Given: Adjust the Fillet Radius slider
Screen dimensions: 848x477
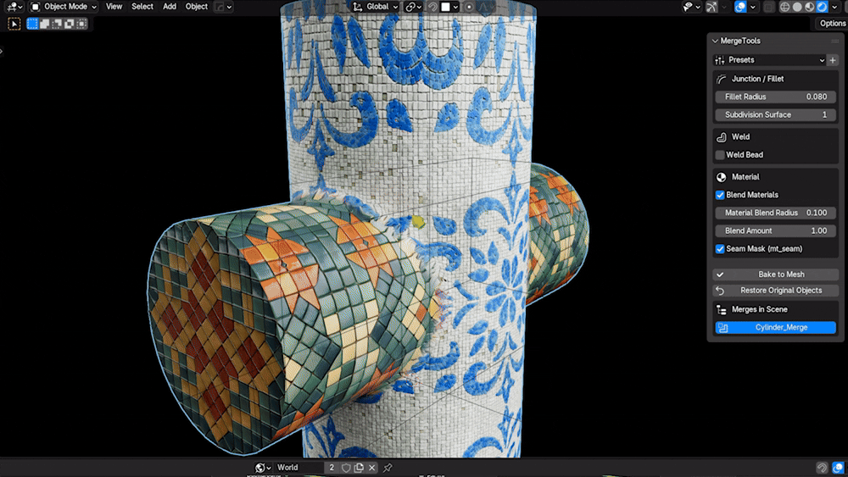Looking at the screenshot, I should pyautogui.click(x=776, y=97).
